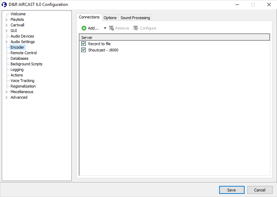Click the Server column header
Viewport: 277px width, 197px height.
coord(174,37)
